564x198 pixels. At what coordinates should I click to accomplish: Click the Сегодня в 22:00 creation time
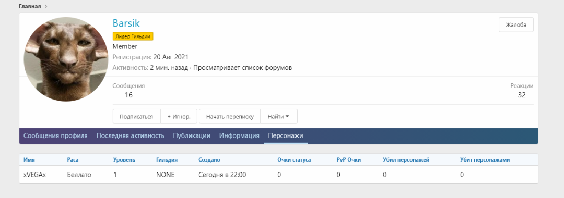pos(222,175)
